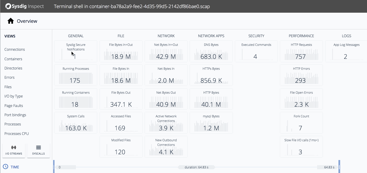The image size is (367, 173).
Task: Select the HTTP Bytes tile
Action: click(211, 99)
